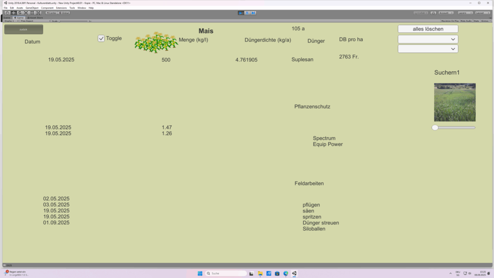The height and width of the screenshot is (278, 494).
Task: Open the second dropdown above Suchern1
Action: pos(428,49)
